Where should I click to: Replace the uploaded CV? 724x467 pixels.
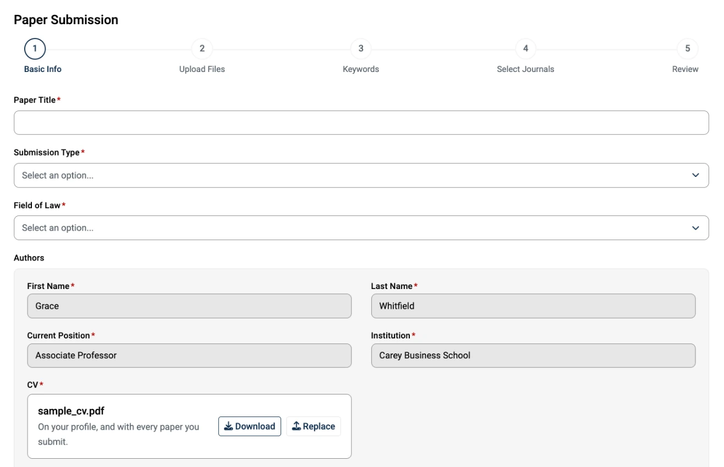314,426
